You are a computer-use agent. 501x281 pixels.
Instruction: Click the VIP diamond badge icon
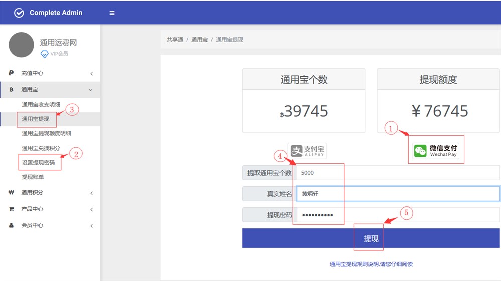(45, 54)
